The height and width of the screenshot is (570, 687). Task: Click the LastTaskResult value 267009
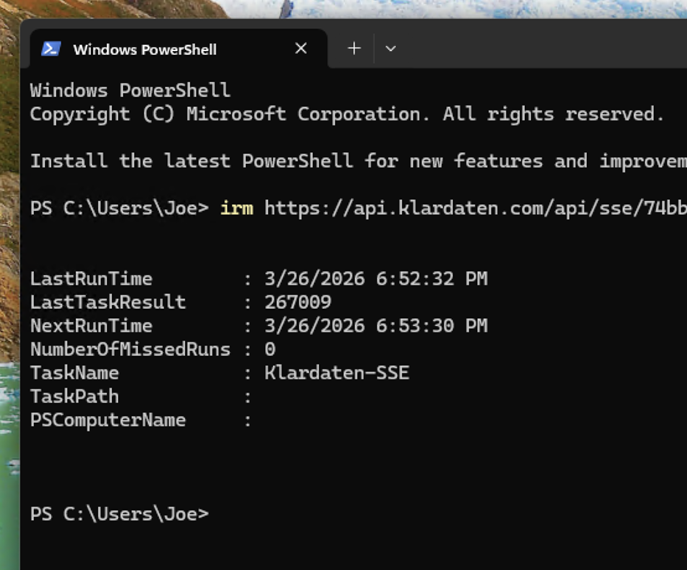[x=298, y=302]
